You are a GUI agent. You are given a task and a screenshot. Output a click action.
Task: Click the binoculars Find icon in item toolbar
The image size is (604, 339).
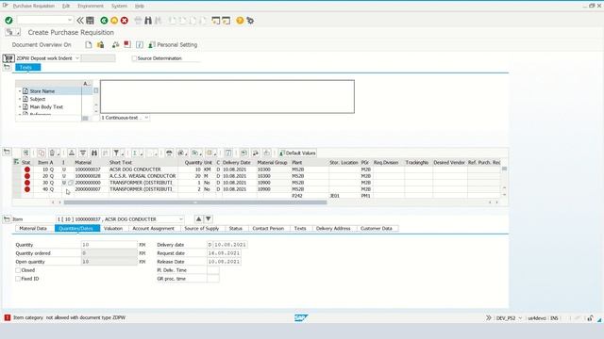tap(94, 153)
